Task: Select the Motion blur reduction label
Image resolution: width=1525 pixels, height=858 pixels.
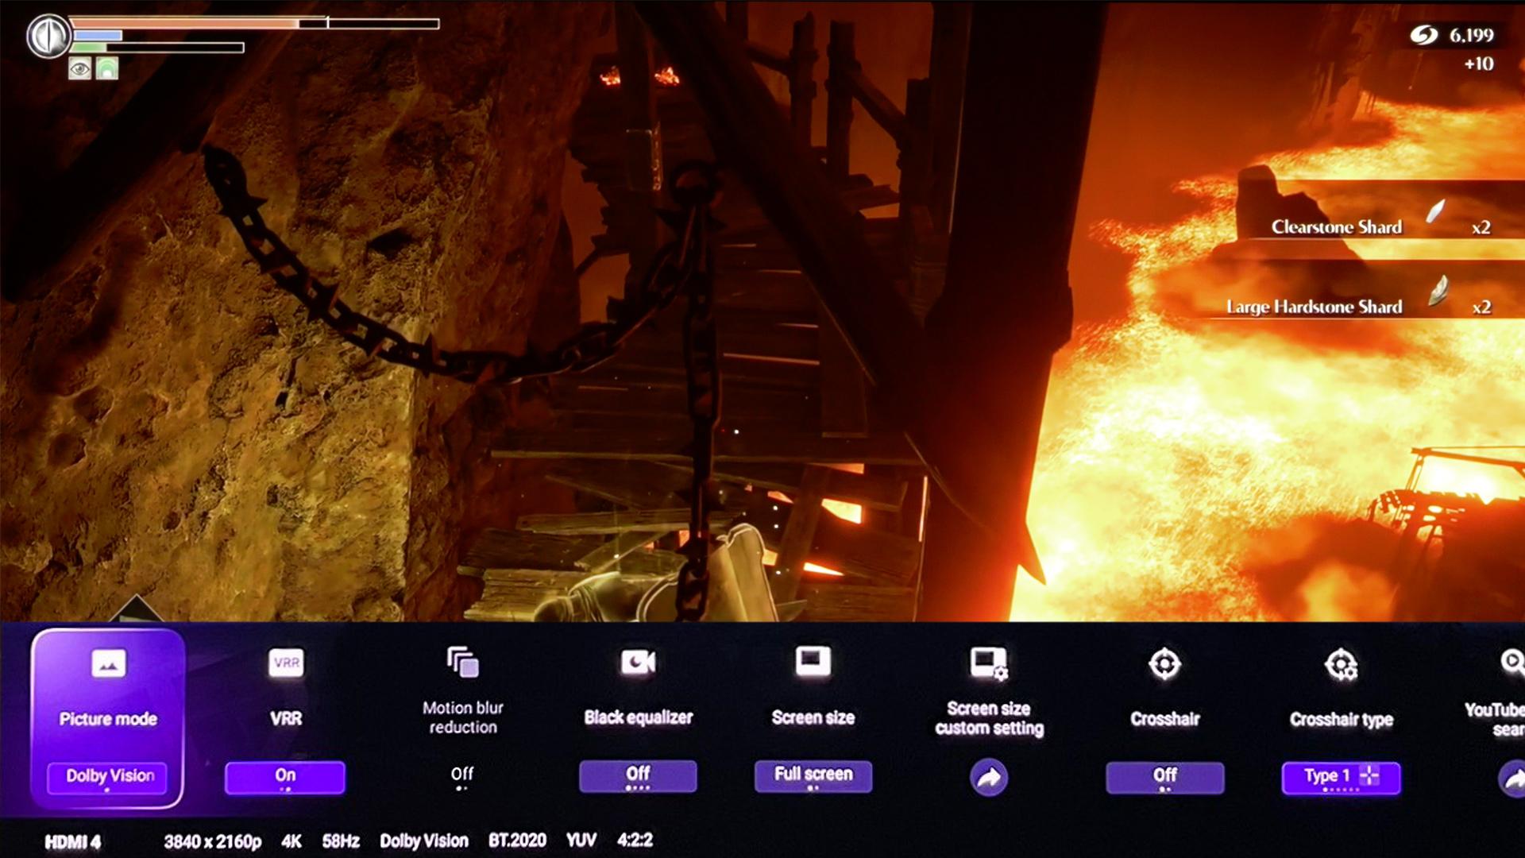Action: [x=463, y=717]
